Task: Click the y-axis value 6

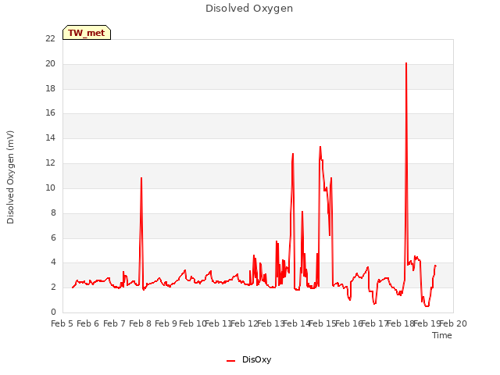Action: point(53,237)
